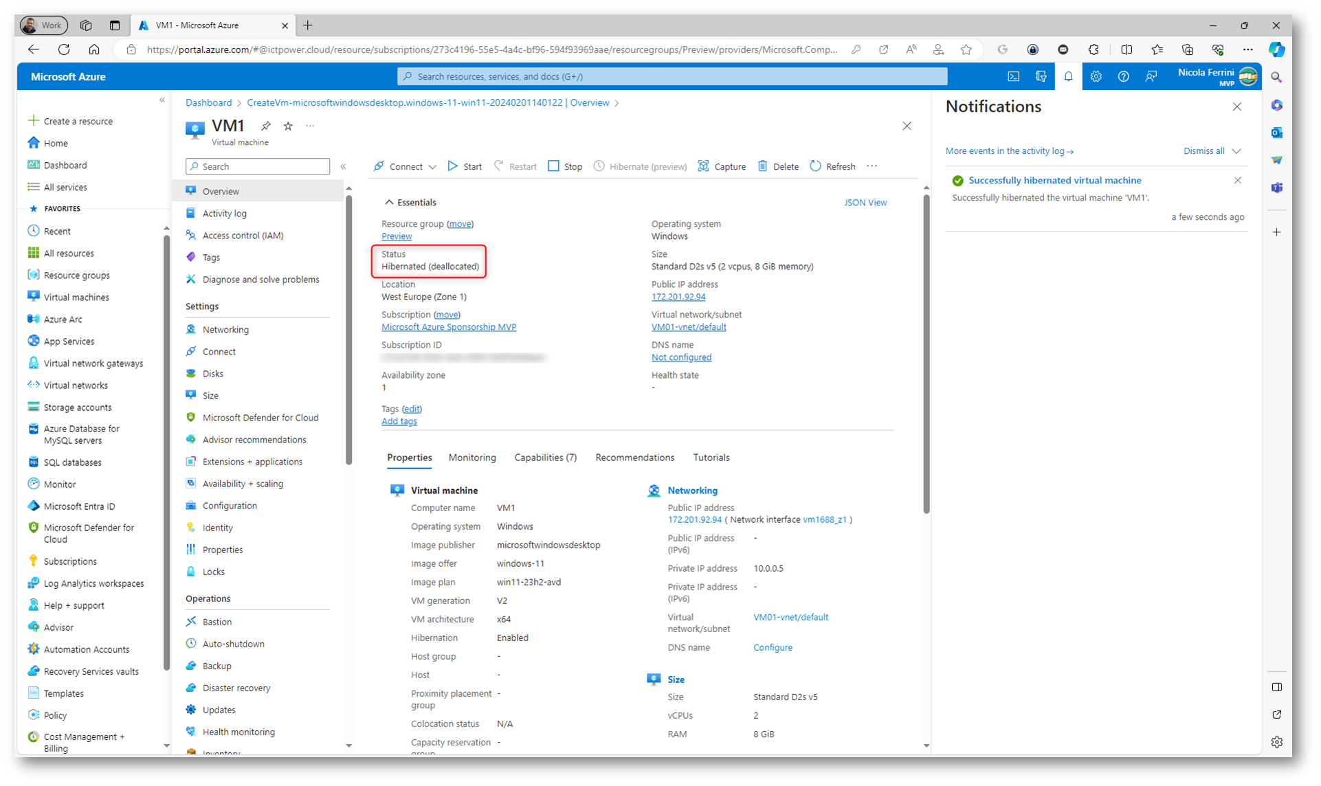This screenshot has width=1321, height=786.
Task: Open the Recommendations tab
Action: (x=635, y=458)
